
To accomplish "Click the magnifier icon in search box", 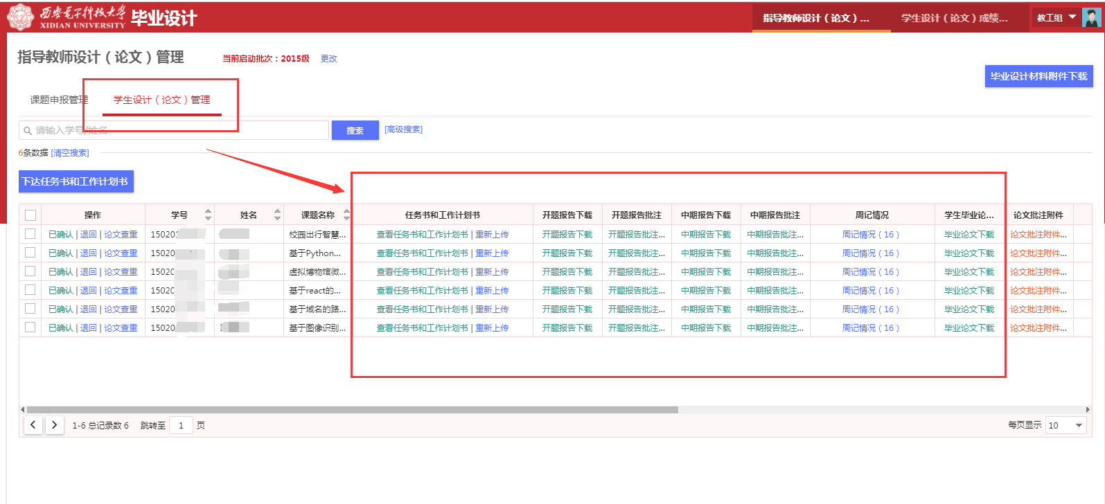I will [28, 130].
